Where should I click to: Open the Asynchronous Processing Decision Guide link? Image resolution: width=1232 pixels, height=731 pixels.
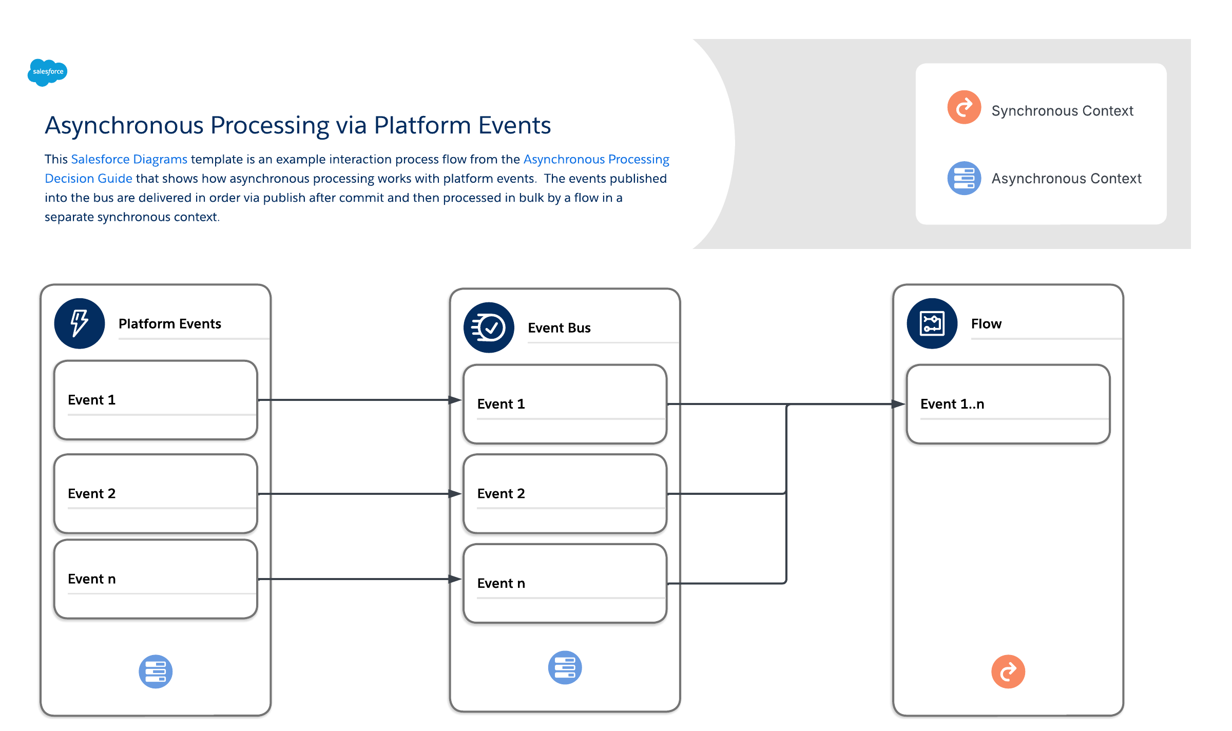[596, 159]
